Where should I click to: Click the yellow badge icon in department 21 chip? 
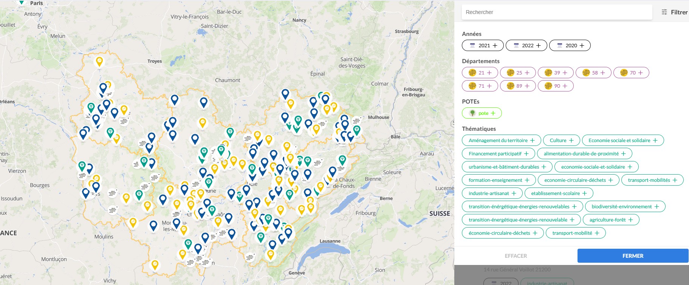coord(472,73)
